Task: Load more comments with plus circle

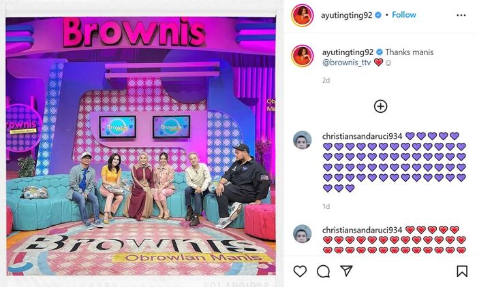Action: coord(380,106)
